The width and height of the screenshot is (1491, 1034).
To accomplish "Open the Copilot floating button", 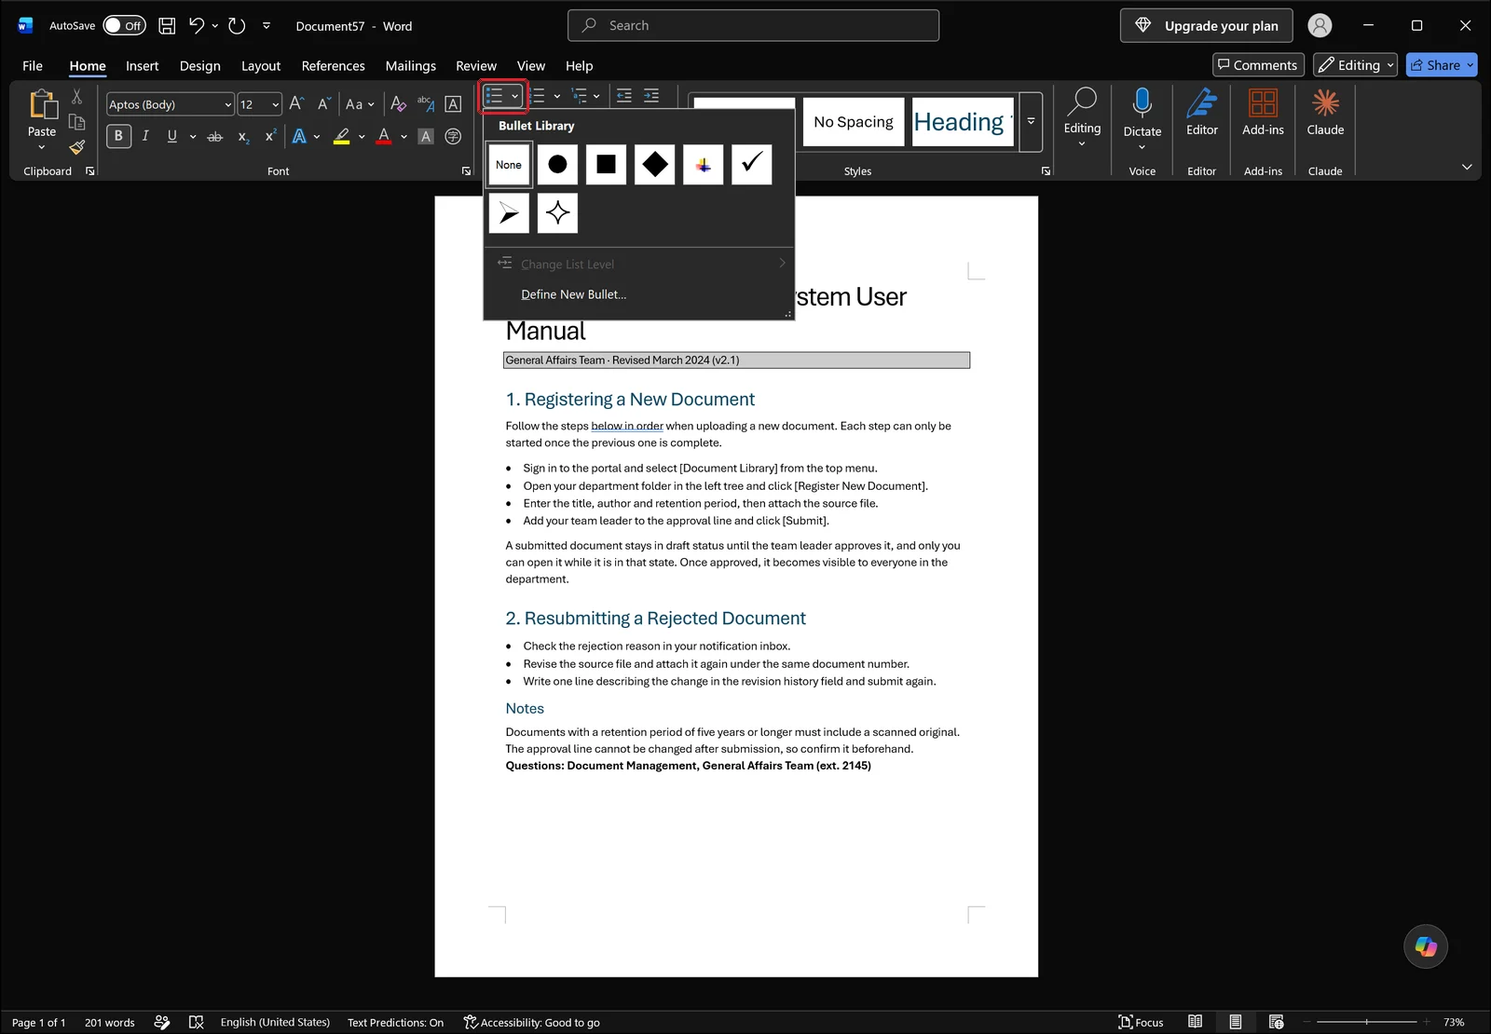I will tap(1426, 946).
